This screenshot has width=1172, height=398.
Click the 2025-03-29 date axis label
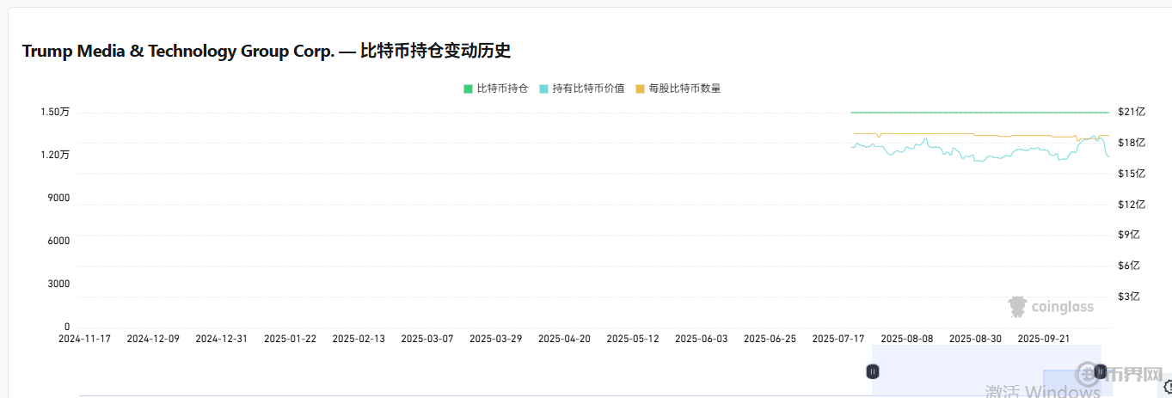coord(495,339)
